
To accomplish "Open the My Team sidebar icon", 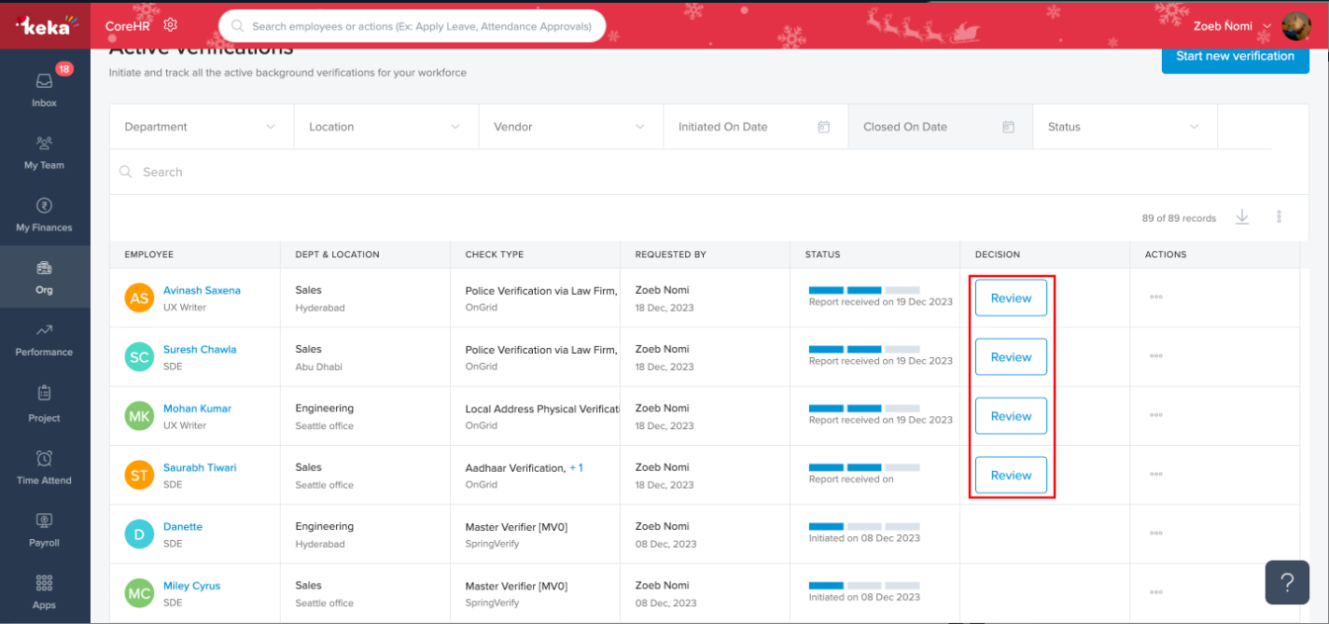I will pos(44,144).
